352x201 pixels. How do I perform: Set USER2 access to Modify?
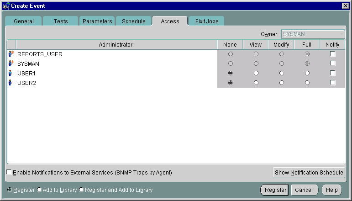click(282, 83)
